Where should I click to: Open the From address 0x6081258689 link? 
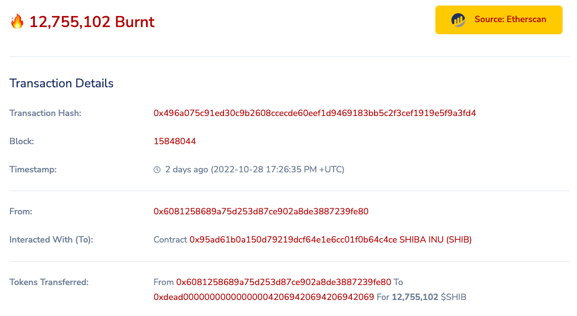261,212
